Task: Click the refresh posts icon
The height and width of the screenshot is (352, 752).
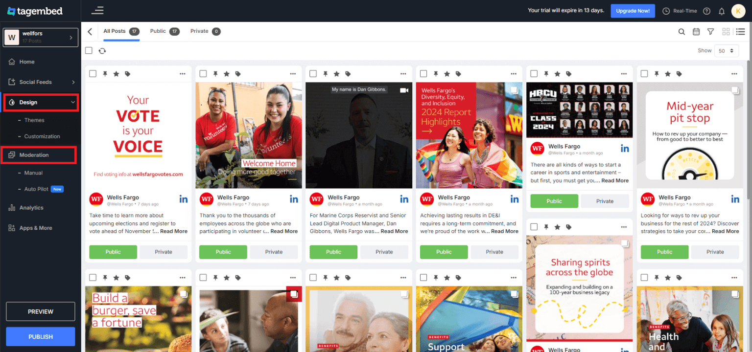Action: click(x=102, y=50)
